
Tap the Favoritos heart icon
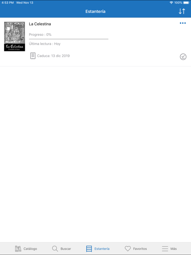tap(128, 249)
